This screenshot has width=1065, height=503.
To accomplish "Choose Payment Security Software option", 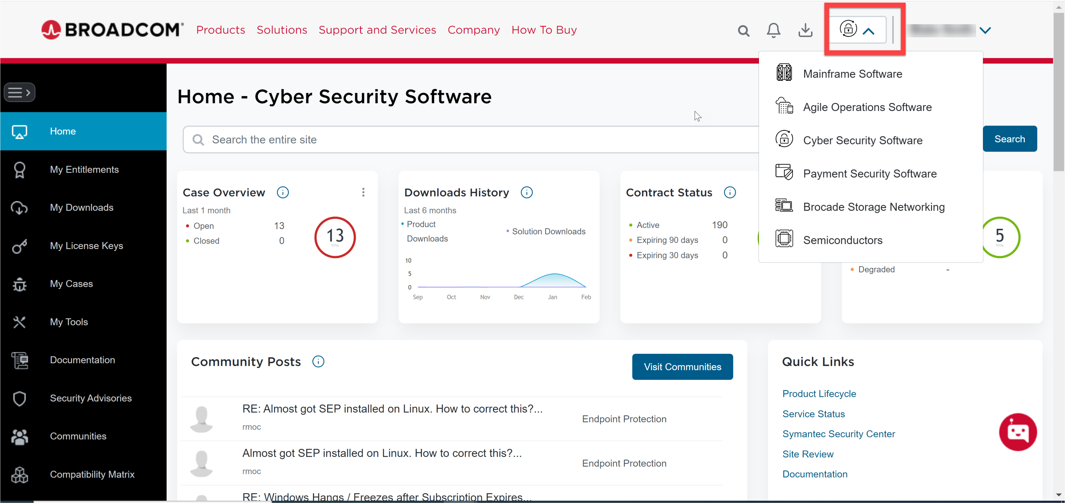I will point(871,174).
